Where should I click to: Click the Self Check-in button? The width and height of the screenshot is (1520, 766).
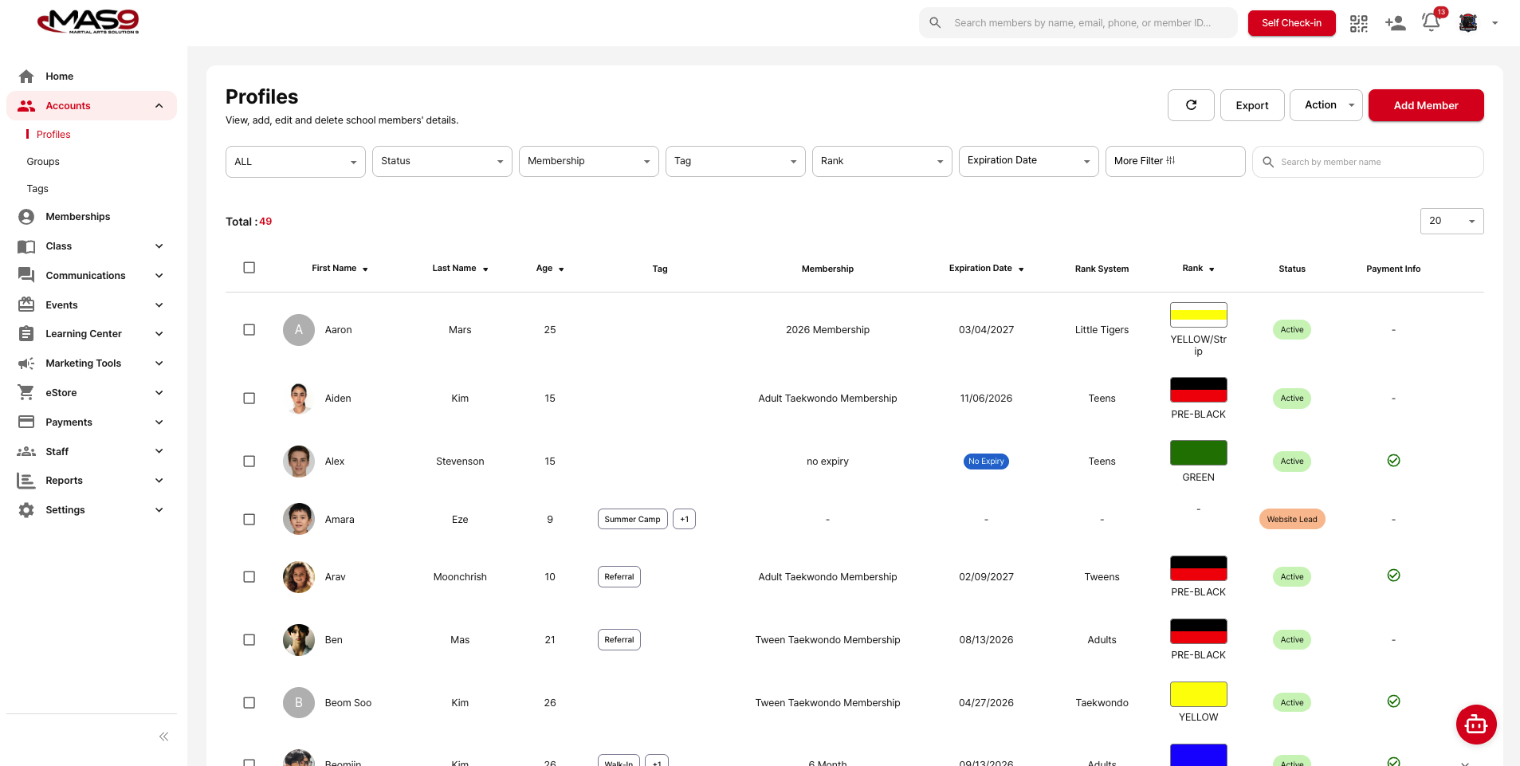pos(1291,23)
